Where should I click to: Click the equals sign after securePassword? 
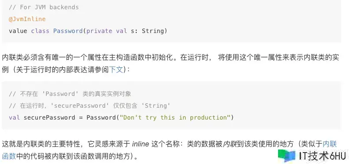coord(81,117)
